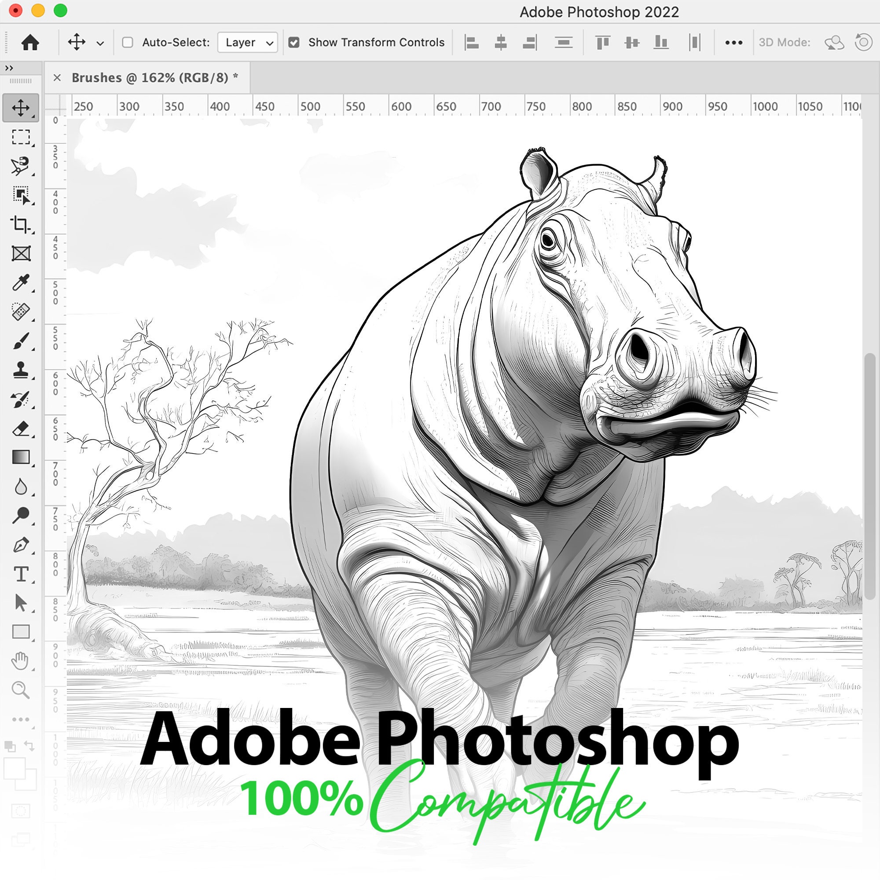Select the Frame tool
The height and width of the screenshot is (880, 880).
(21, 253)
